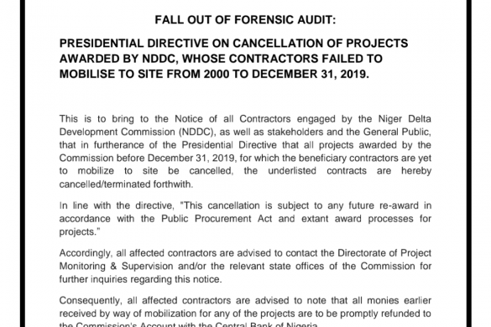Click the words 'General Public' in the paragraph
The width and height of the screenshot is (491, 327).
[395, 132]
